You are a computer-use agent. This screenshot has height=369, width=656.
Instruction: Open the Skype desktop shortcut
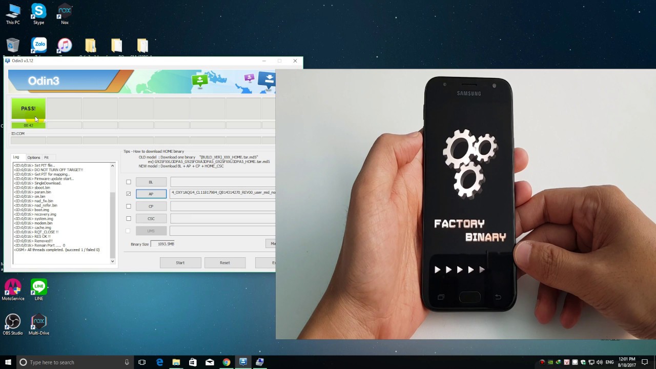[38, 14]
